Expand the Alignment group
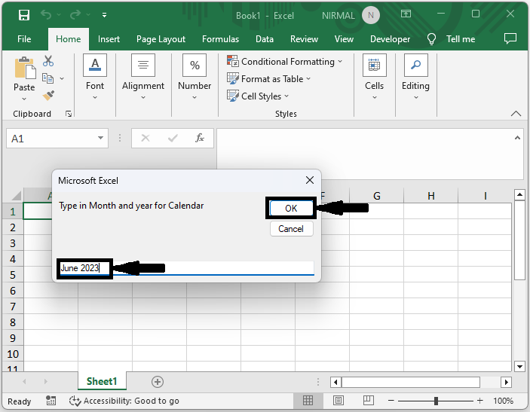Screen dimensions: 530x412 [143, 77]
